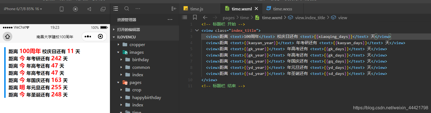431x113 pixels.
Task: Open the more options ellipsis beside search
Action: [138, 9]
